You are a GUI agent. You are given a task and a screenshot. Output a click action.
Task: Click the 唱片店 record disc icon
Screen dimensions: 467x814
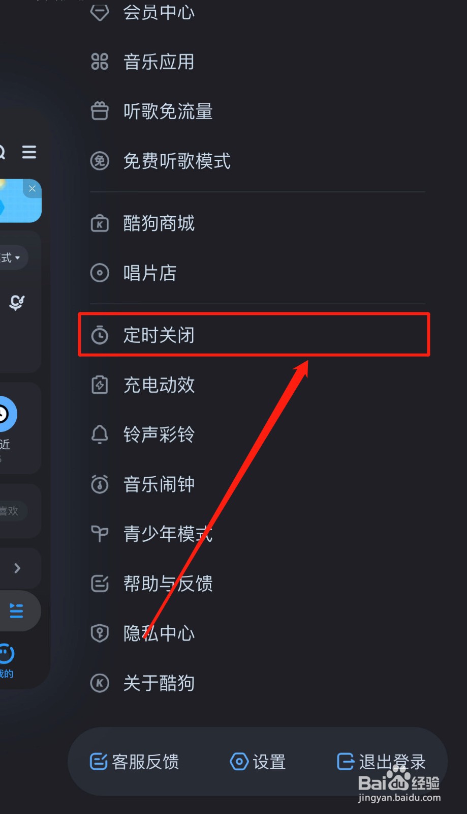pos(100,273)
